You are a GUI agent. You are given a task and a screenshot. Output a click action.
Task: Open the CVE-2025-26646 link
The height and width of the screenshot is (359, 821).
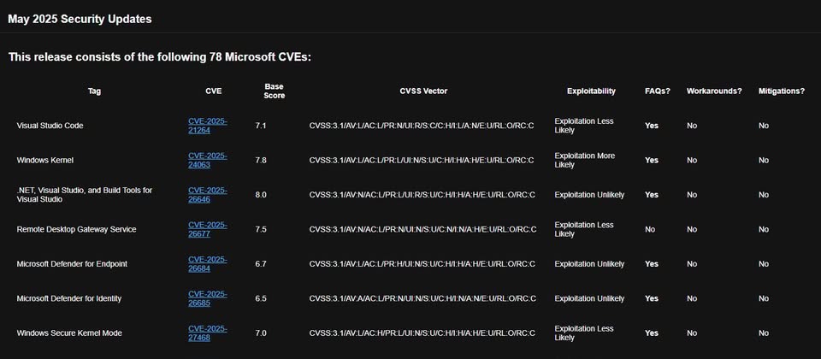[x=207, y=195]
